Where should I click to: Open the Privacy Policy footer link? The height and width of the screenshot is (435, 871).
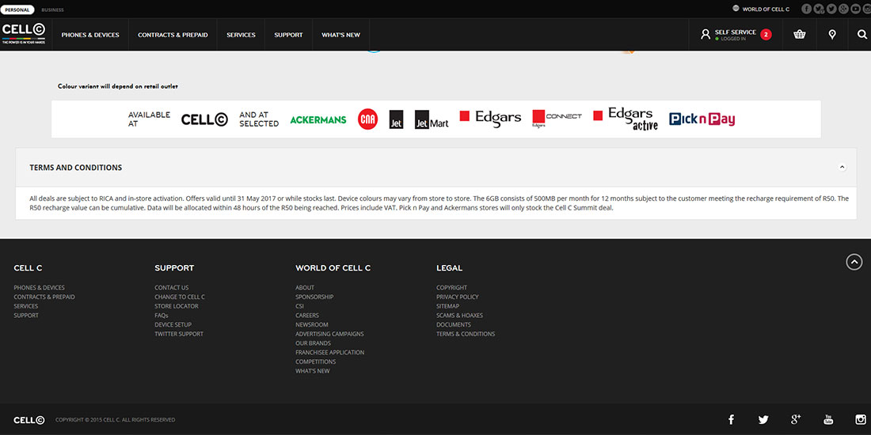(457, 297)
